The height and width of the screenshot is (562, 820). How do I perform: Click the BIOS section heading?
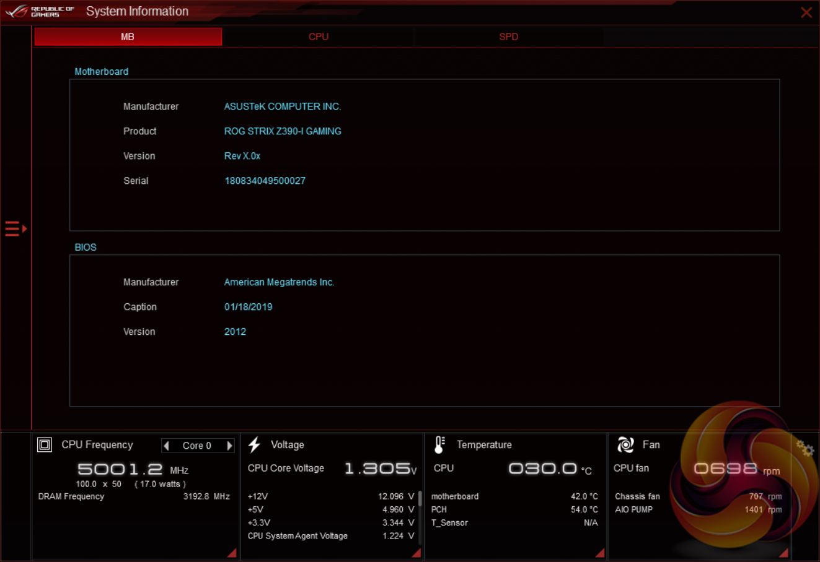86,248
